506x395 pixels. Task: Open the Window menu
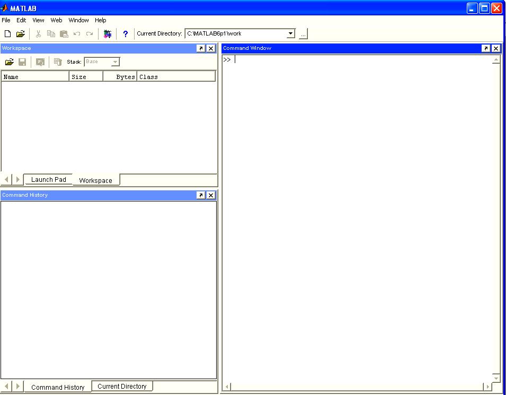click(78, 20)
